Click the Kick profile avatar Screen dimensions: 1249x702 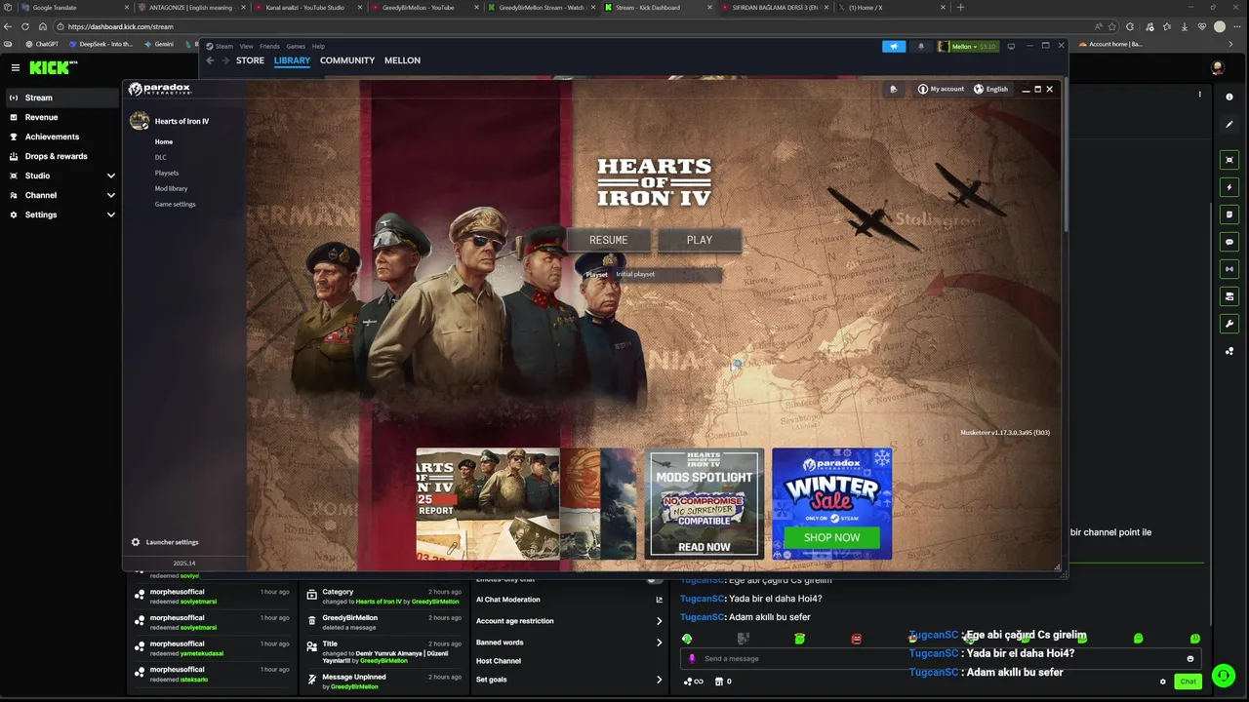(1217, 67)
